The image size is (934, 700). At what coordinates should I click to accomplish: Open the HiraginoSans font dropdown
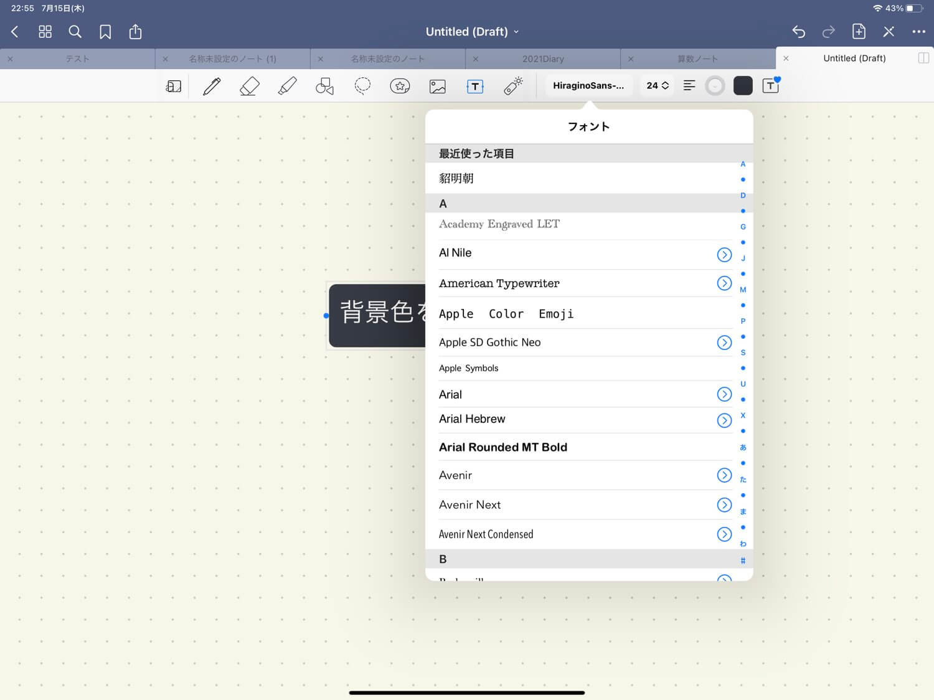[588, 85]
